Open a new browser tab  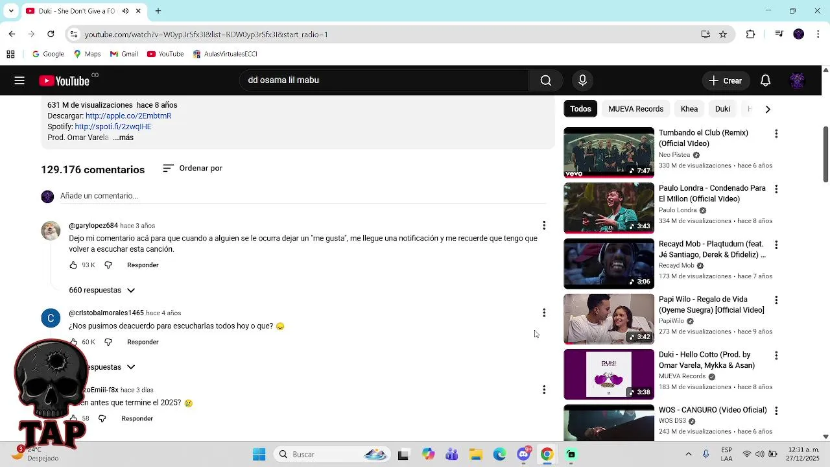[x=158, y=11]
